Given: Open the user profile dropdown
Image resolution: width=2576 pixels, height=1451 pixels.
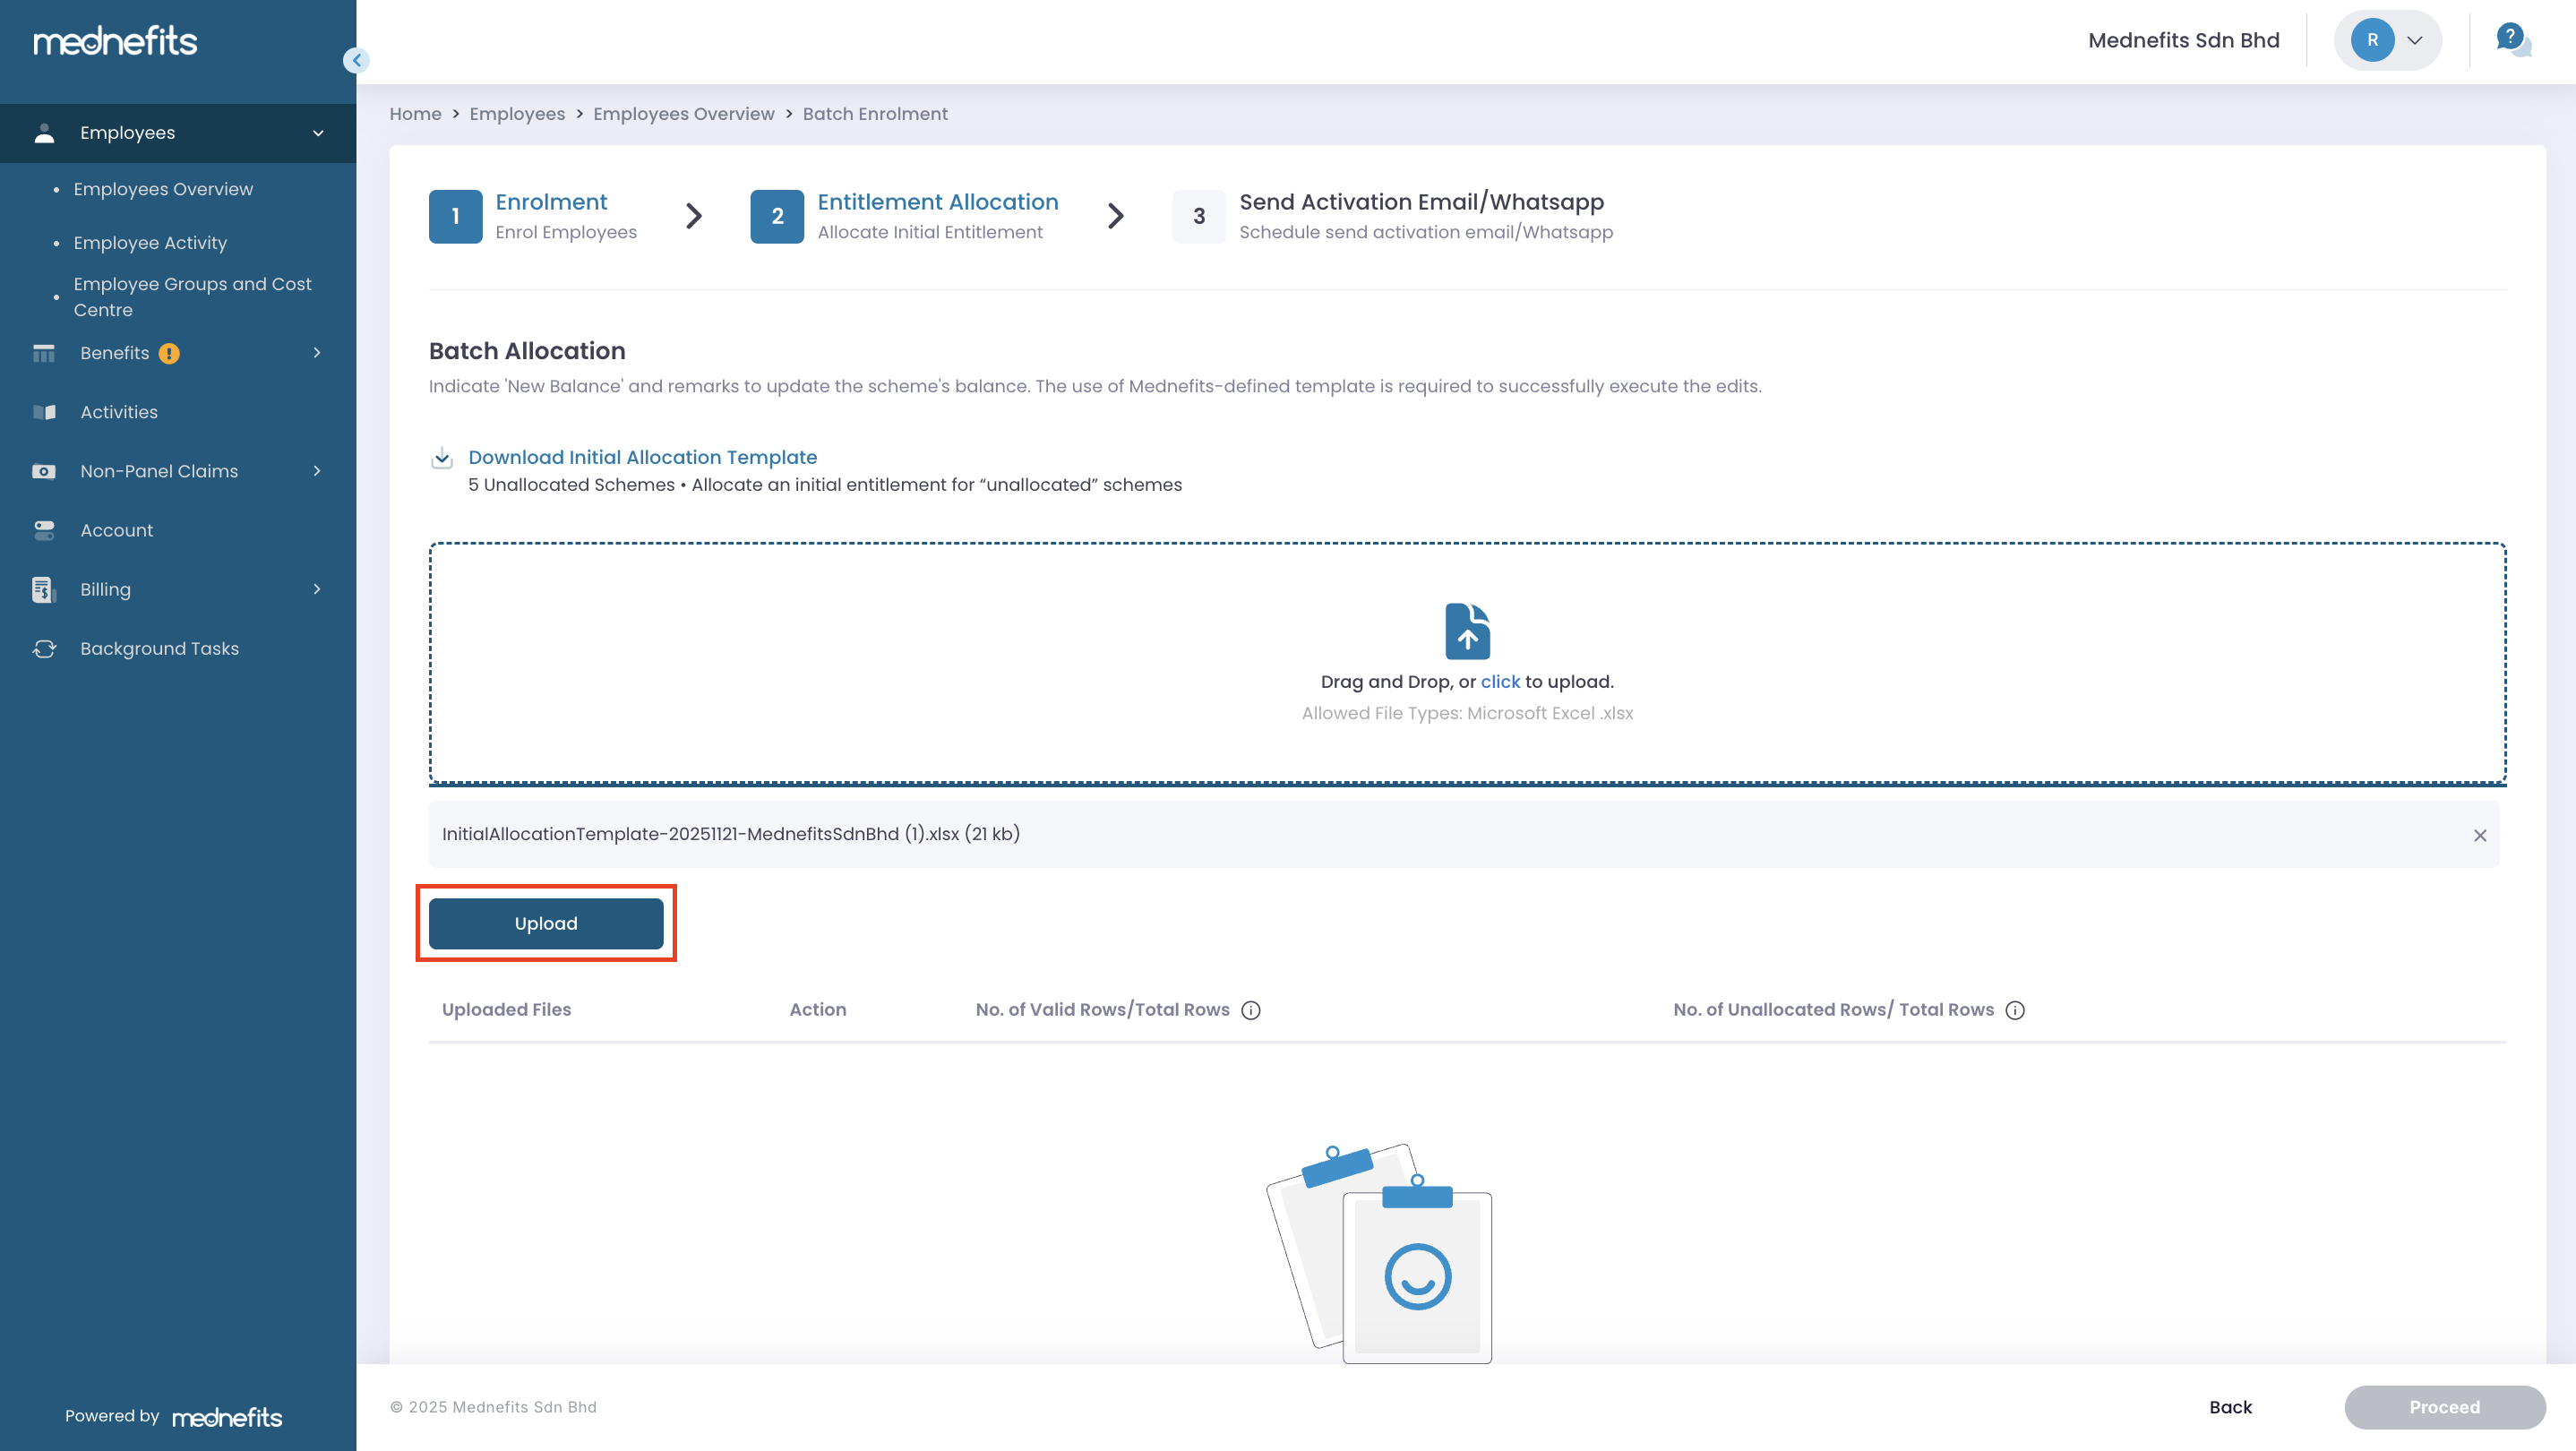Looking at the screenshot, I should pos(2387,40).
